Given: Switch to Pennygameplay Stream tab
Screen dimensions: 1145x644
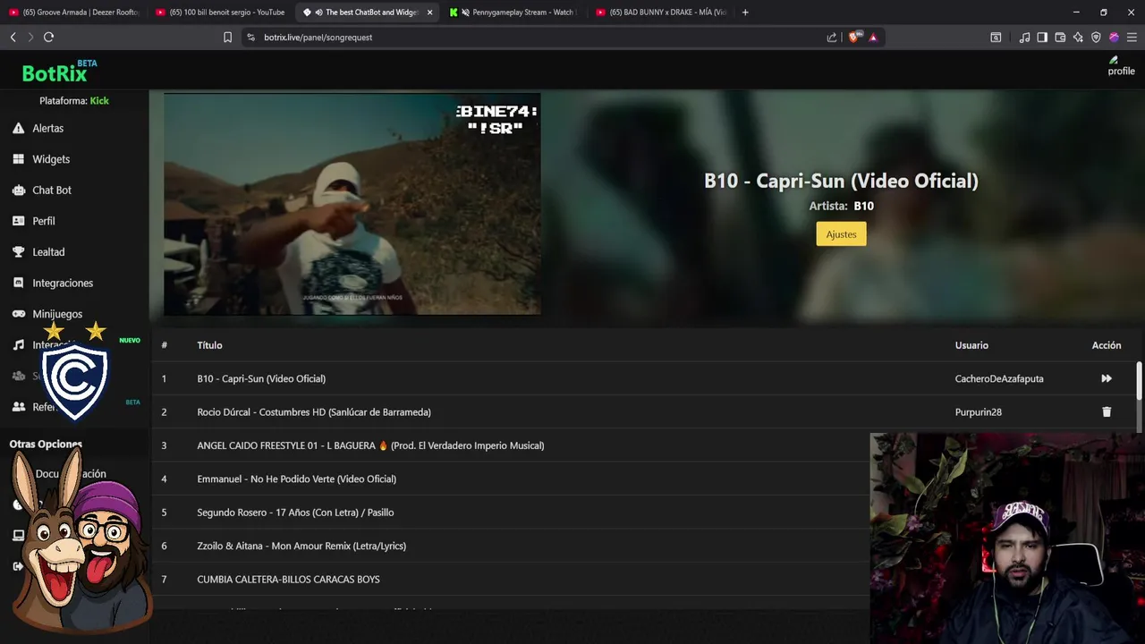Looking at the screenshot, I should pos(513,13).
